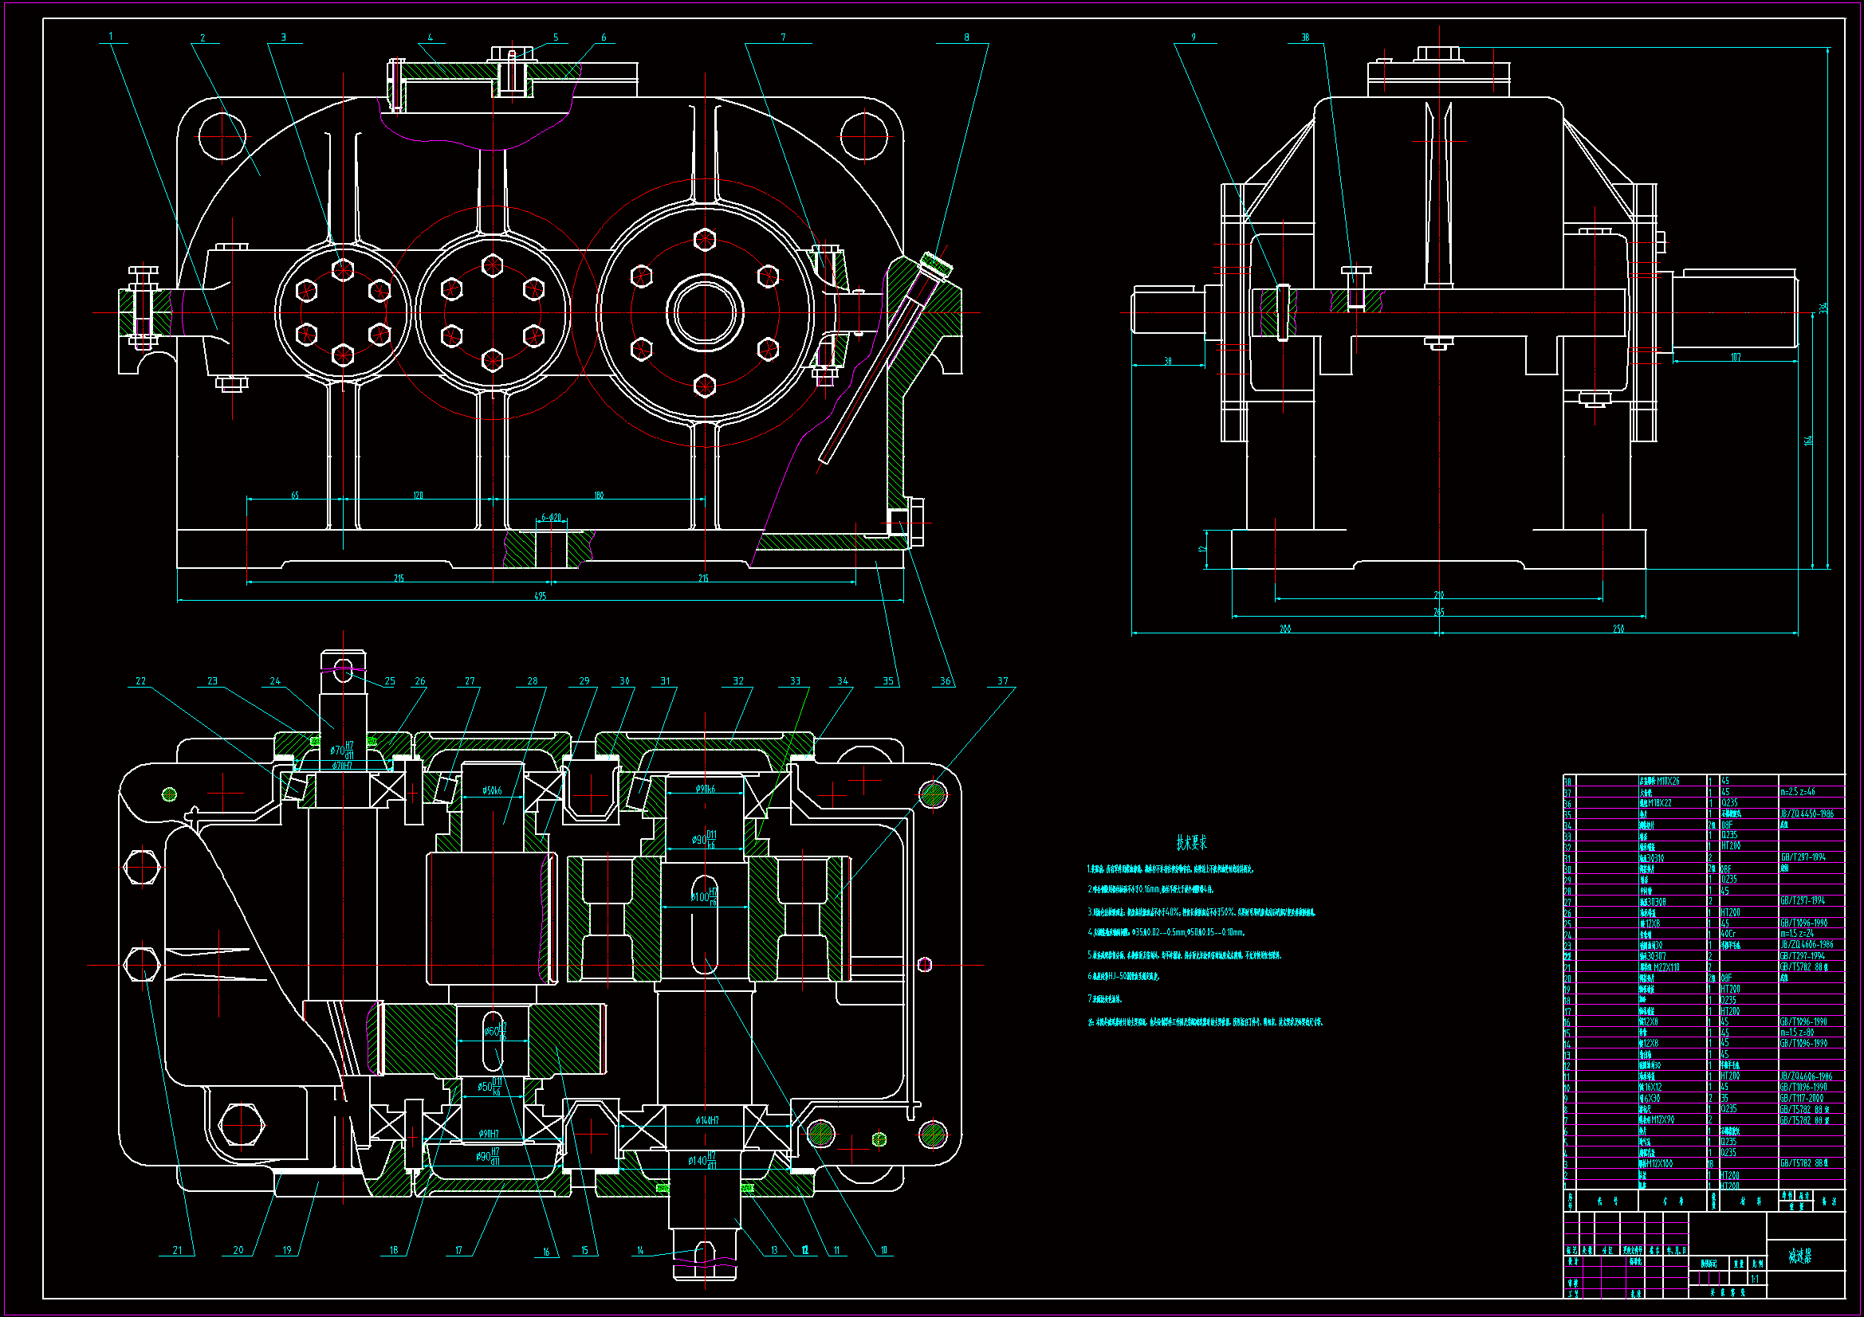Image resolution: width=1864 pixels, height=1317 pixels.
Task: Click part callout number 8 above the oil dipstick
Action: pos(966,37)
